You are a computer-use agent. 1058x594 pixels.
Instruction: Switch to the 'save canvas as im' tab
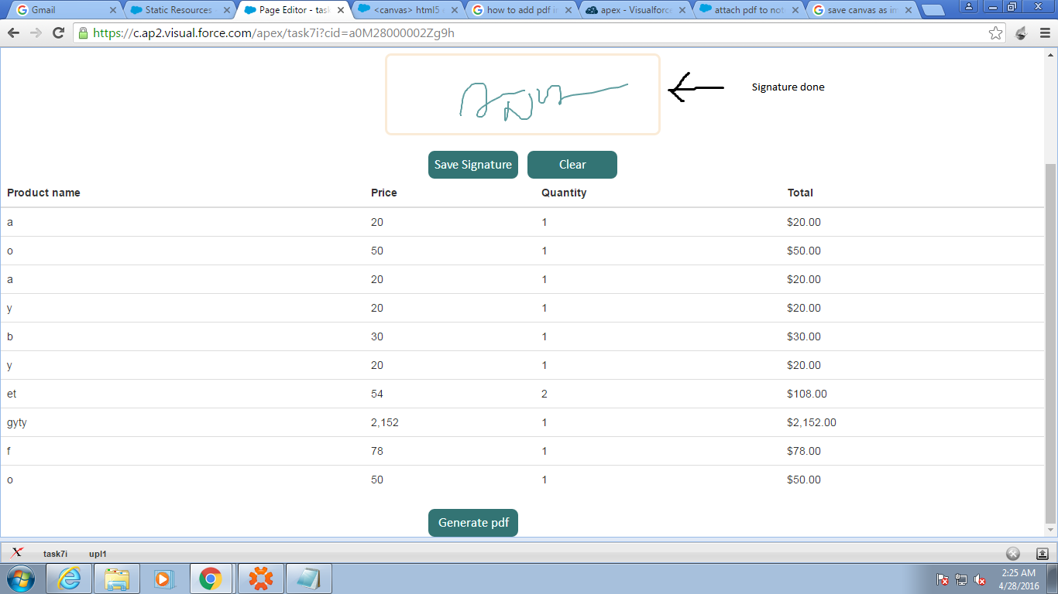coord(861,10)
